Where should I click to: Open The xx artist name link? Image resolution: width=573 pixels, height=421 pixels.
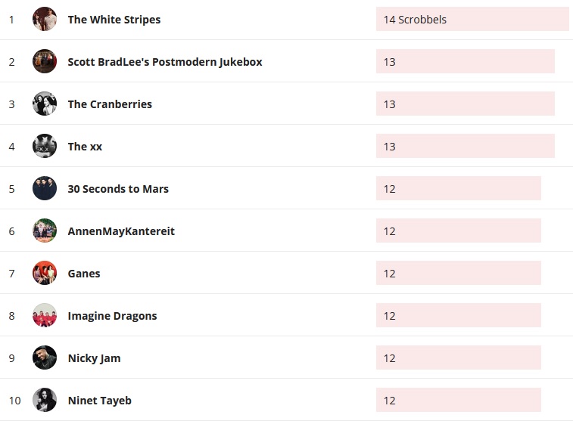coord(85,147)
